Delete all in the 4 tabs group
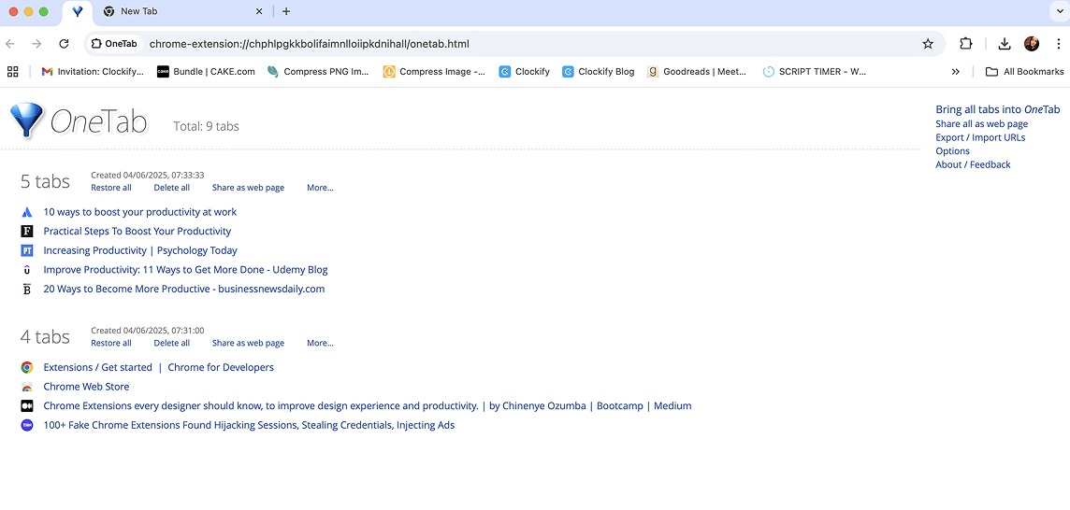This screenshot has height=510, width=1070. 172,343
